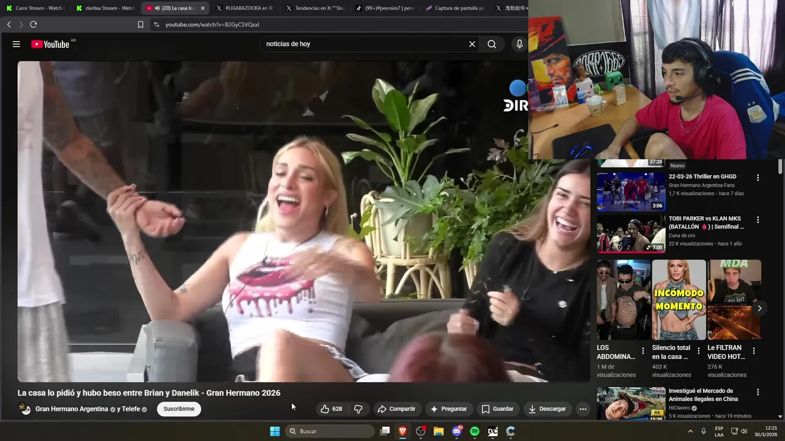Click the Compartir share button

pyautogui.click(x=396, y=409)
